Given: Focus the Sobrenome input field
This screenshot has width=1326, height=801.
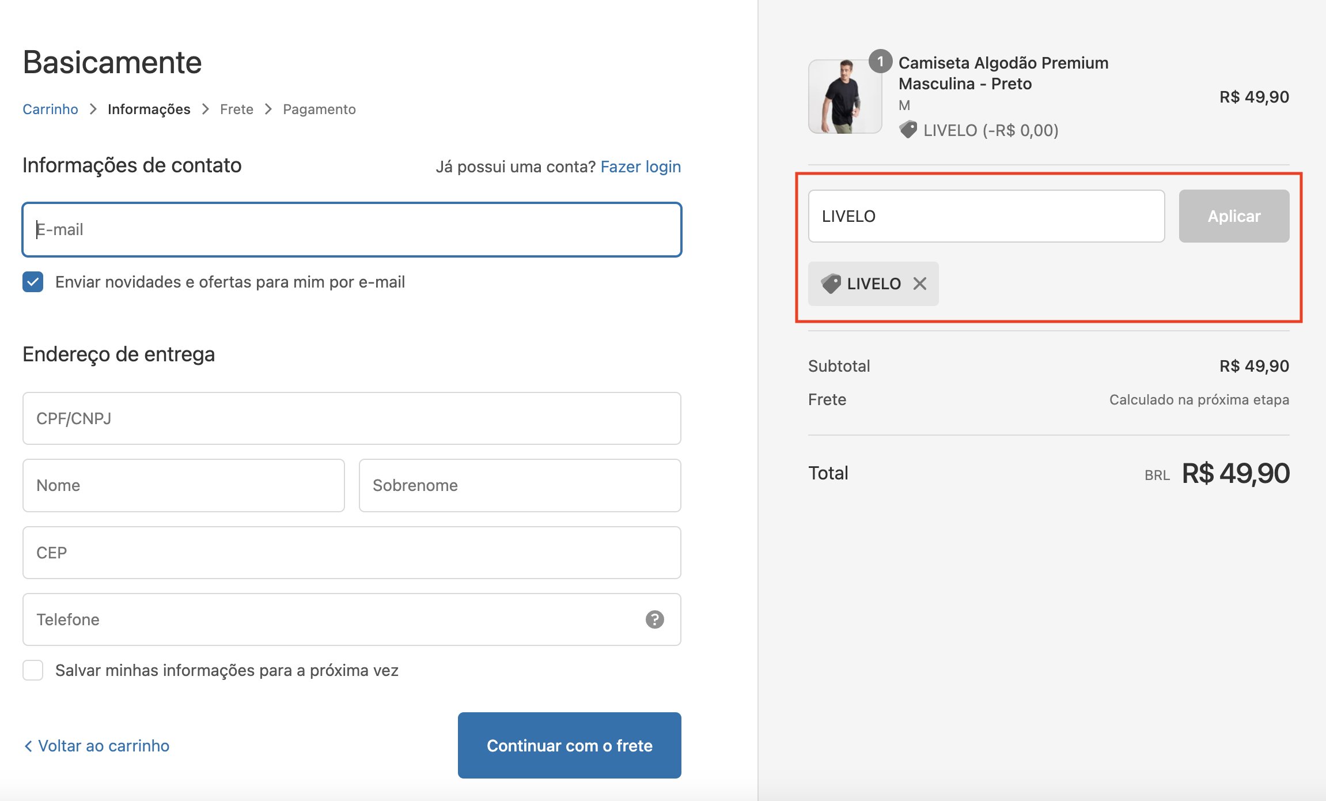Looking at the screenshot, I should tap(520, 485).
